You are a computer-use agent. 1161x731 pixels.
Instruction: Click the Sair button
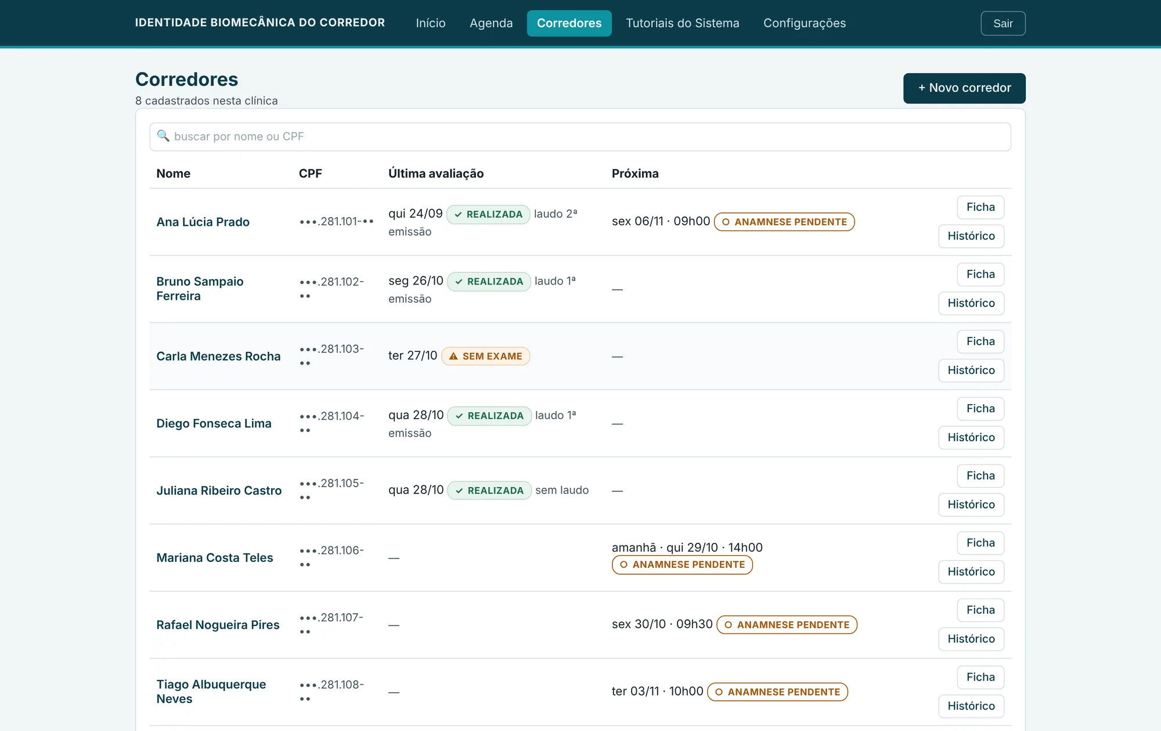pos(1003,24)
